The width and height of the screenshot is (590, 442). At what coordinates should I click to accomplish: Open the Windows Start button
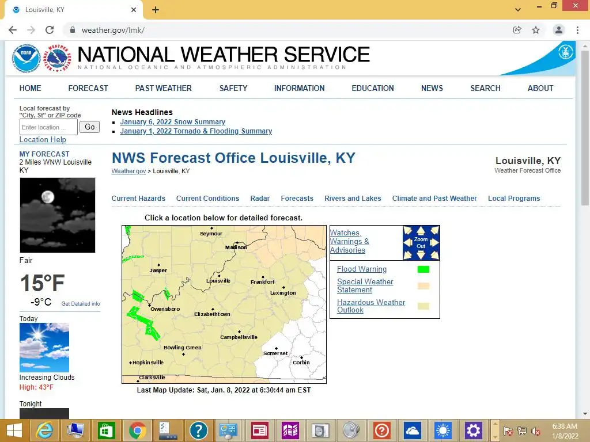[x=14, y=430]
